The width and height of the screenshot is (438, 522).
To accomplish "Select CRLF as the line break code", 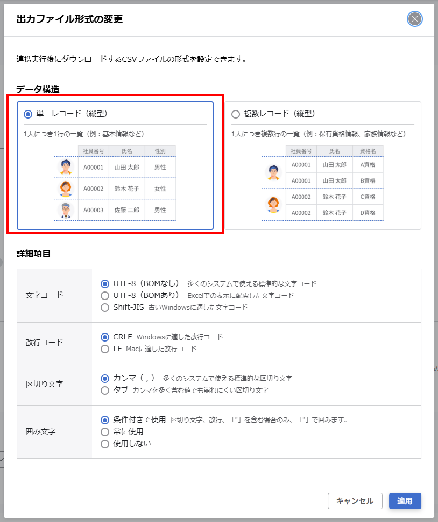I will (105, 337).
